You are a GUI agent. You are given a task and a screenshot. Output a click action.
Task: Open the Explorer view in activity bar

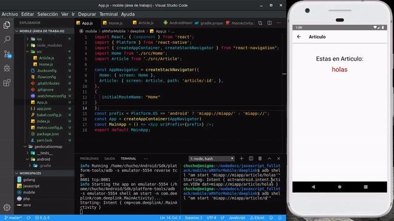point(7,25)
